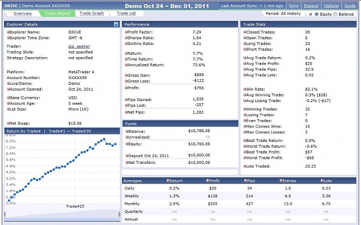This screenshot has height=225, width=361.
Task: Select the Balance radio button
Action: pyautogui.click(x=335, y=14)
